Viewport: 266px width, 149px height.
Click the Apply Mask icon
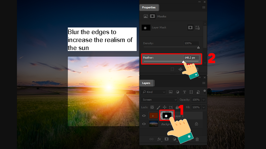click(x=180, y=69)
